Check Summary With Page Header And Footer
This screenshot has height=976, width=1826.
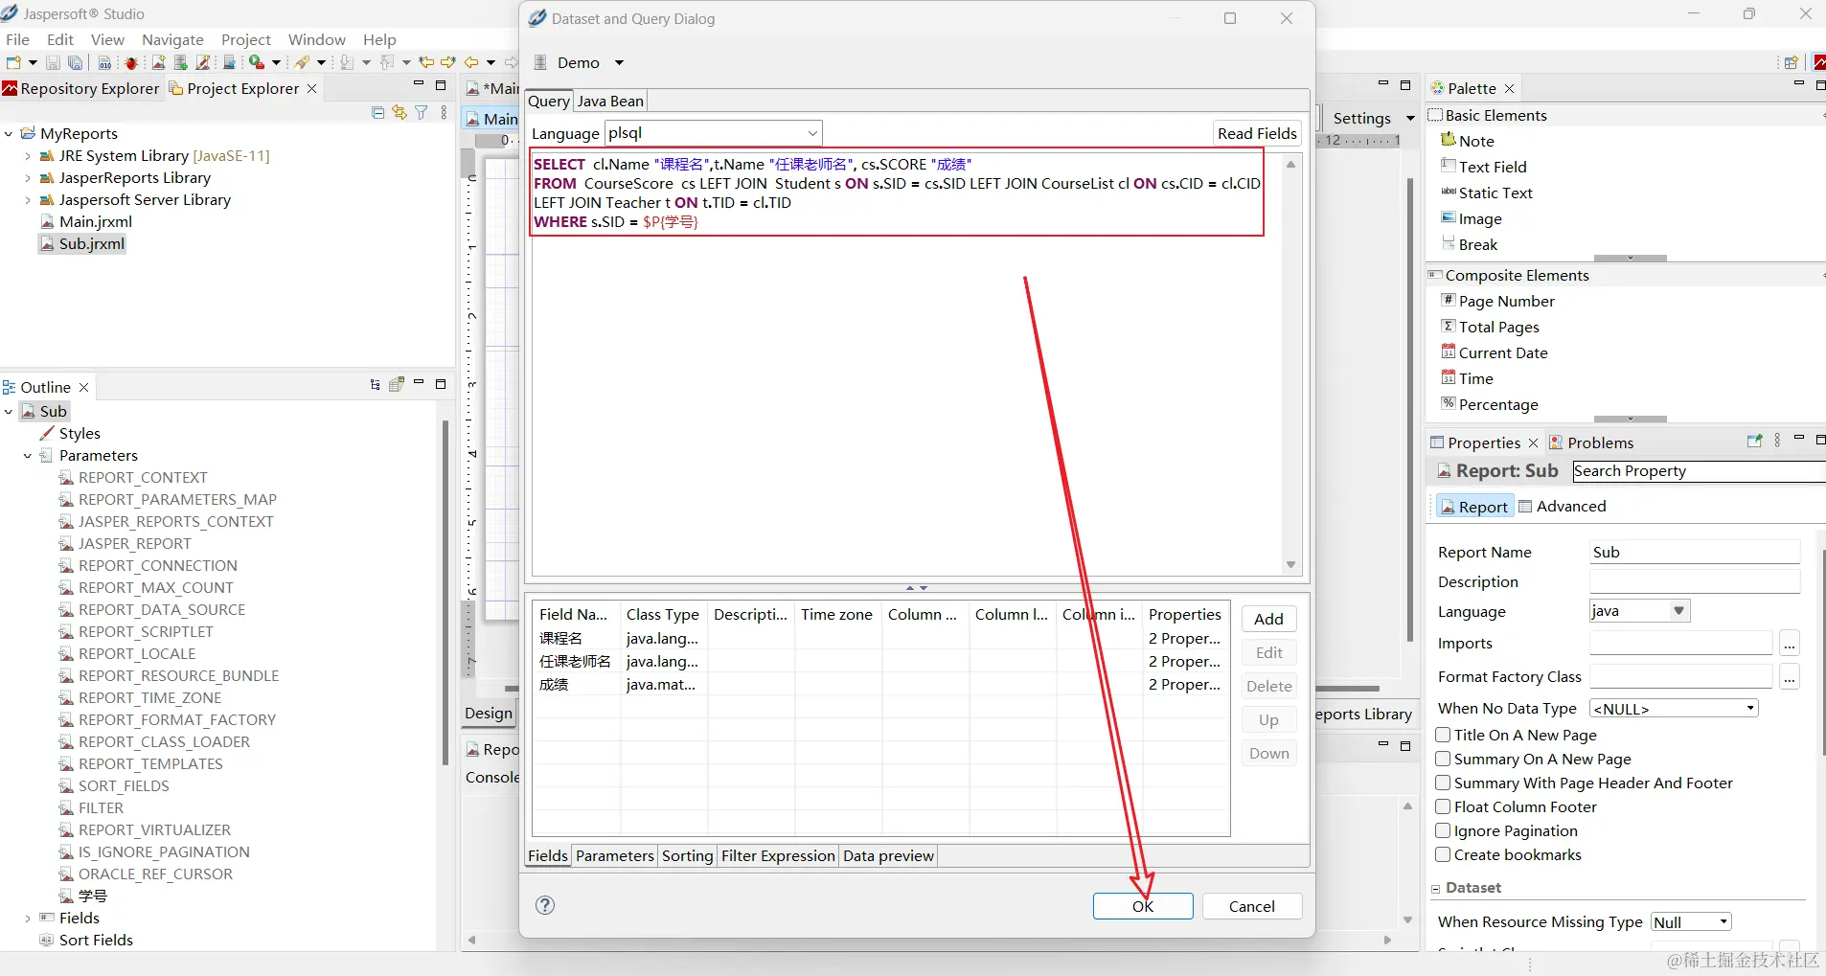coord(1443,783)
